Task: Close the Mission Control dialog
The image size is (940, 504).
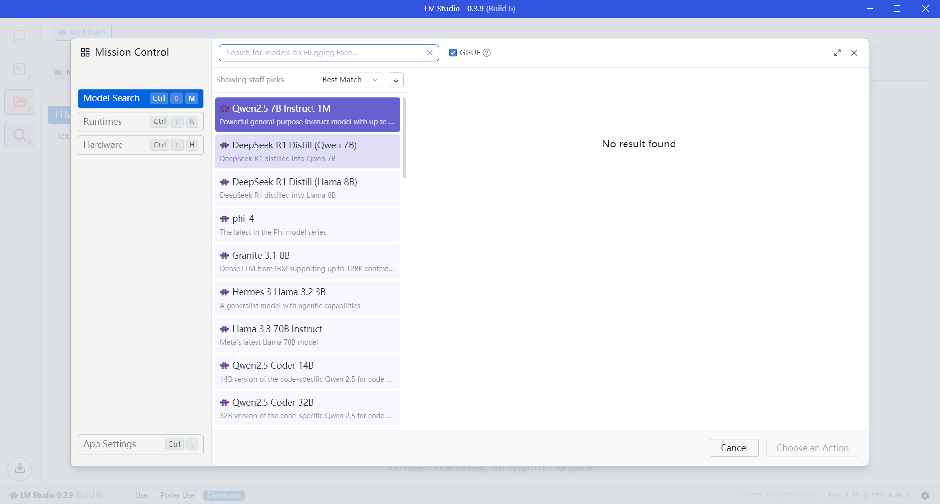Action: coord(854,53)
